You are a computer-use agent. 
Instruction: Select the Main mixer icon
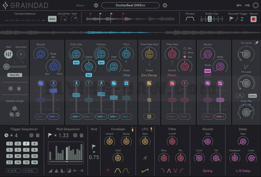pos(8,54)
